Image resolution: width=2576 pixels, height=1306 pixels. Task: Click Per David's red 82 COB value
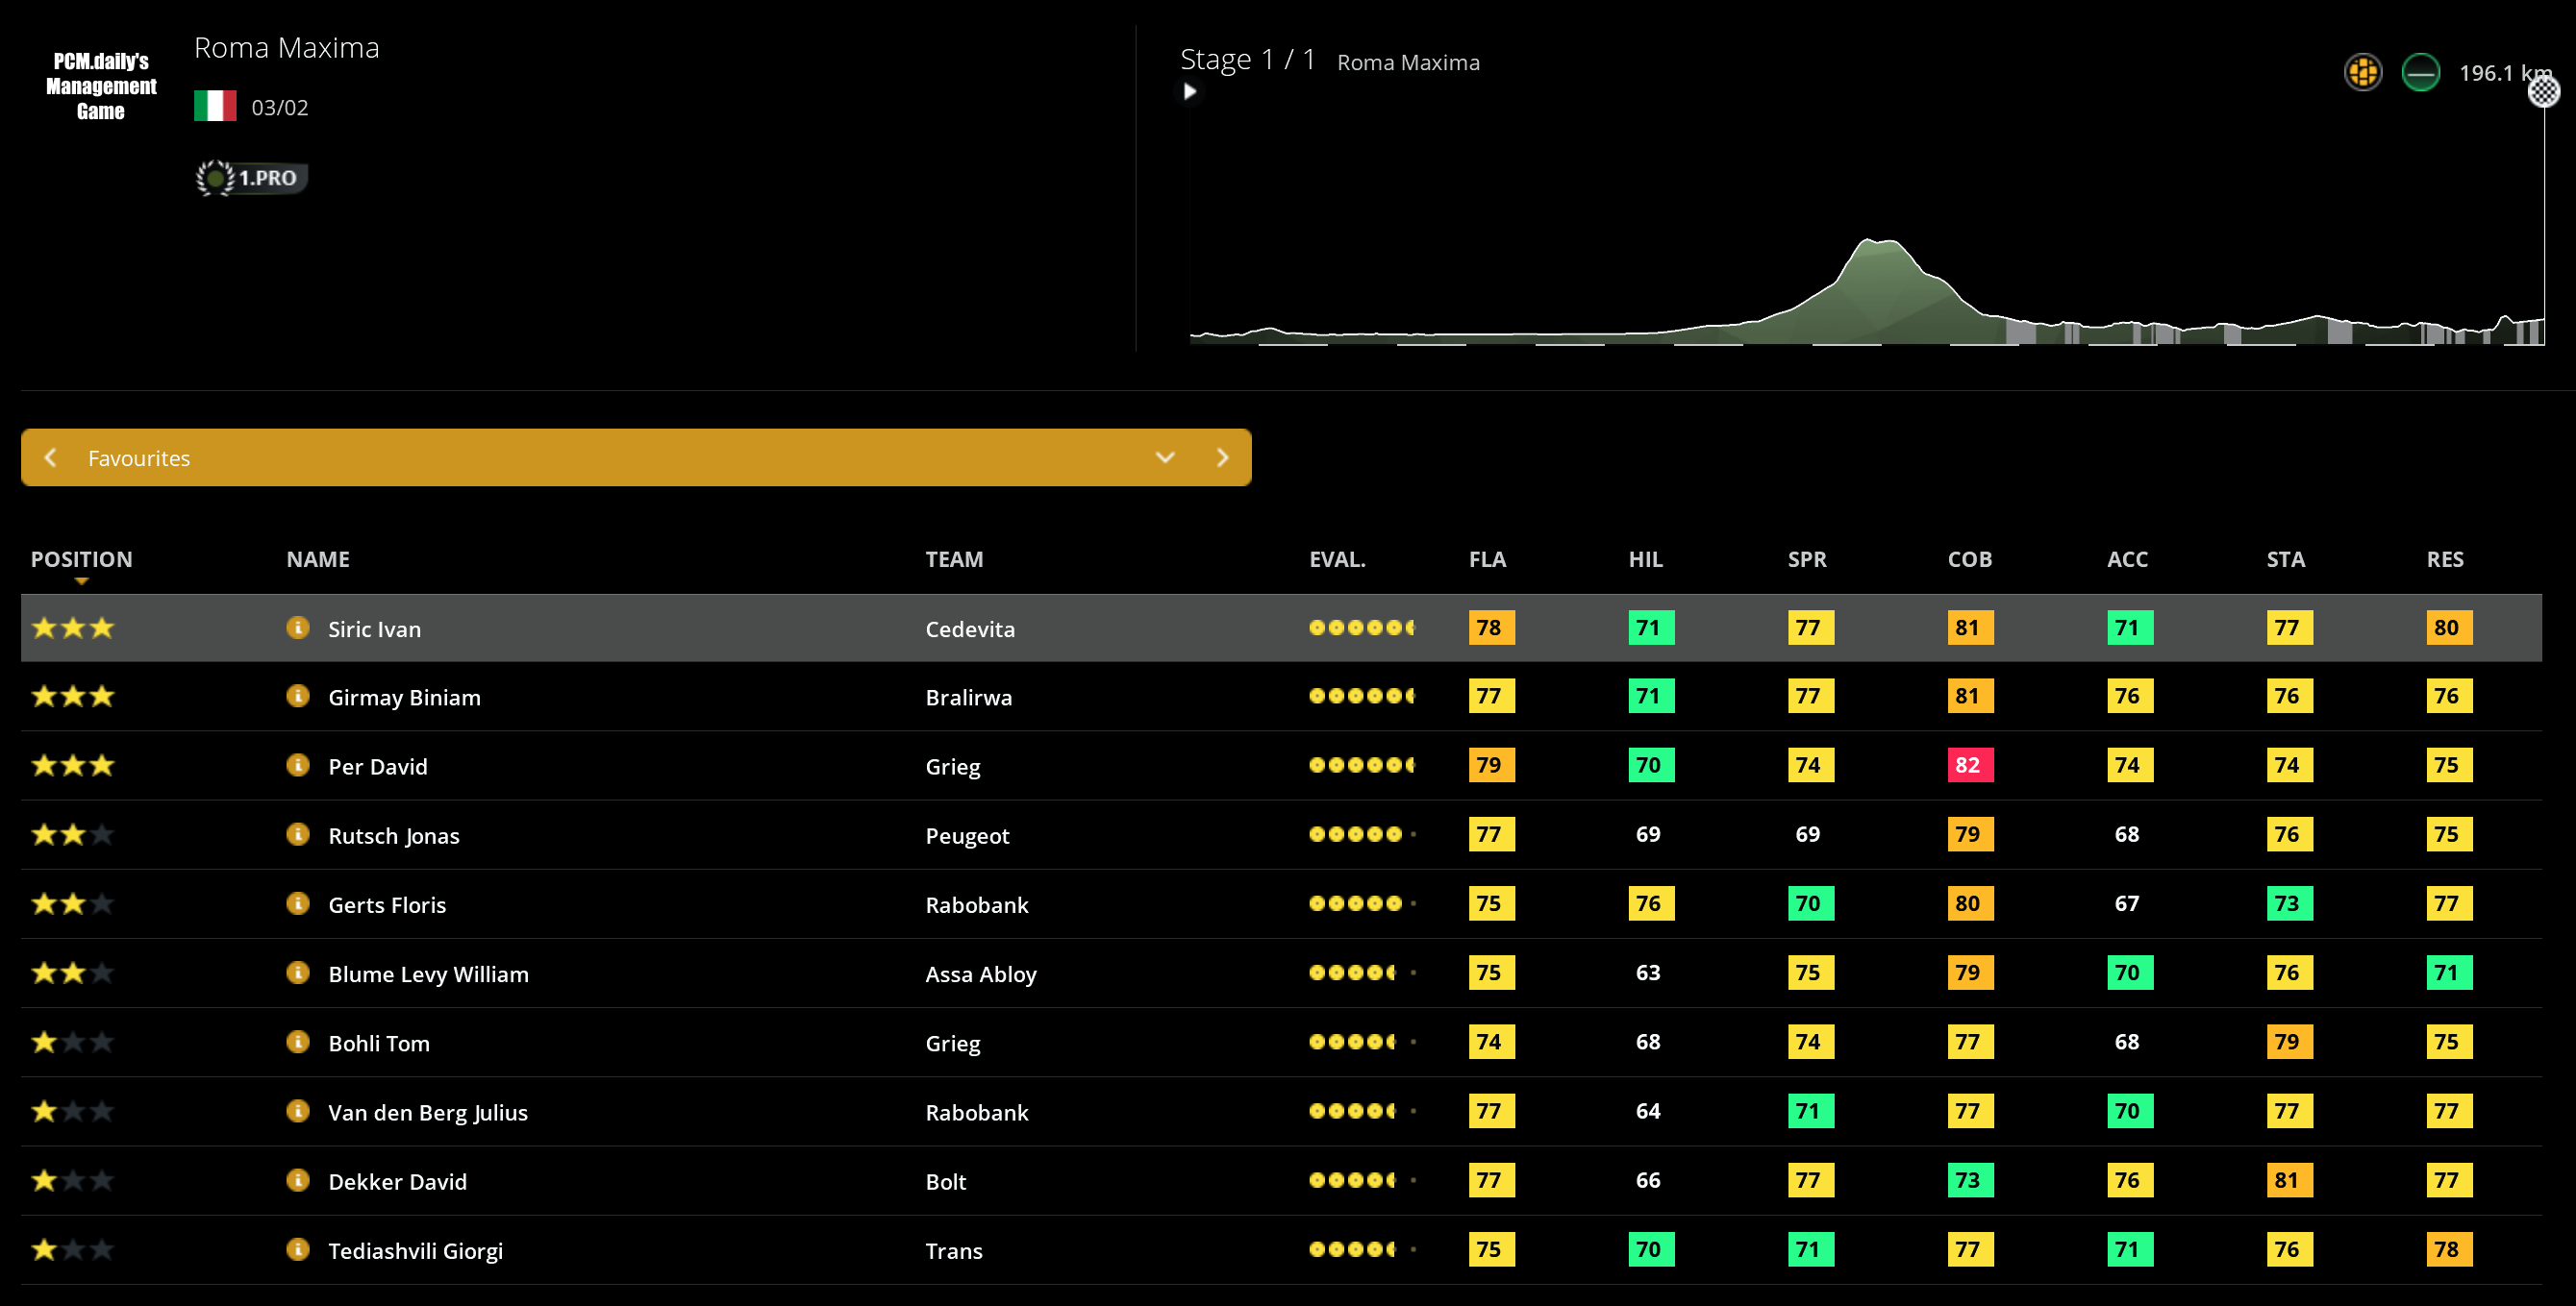tap(1969, 764)
